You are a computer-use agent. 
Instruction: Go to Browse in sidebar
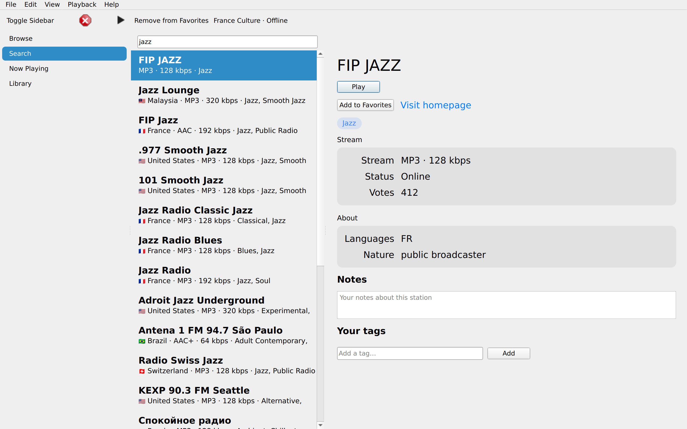tap(64, 39)
